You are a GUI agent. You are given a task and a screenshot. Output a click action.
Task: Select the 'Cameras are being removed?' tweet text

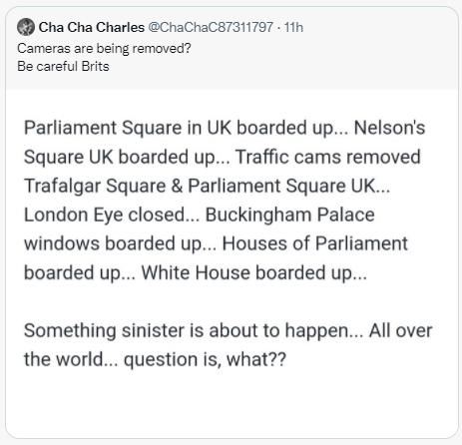pyautogui.click(x=104, y=49)
